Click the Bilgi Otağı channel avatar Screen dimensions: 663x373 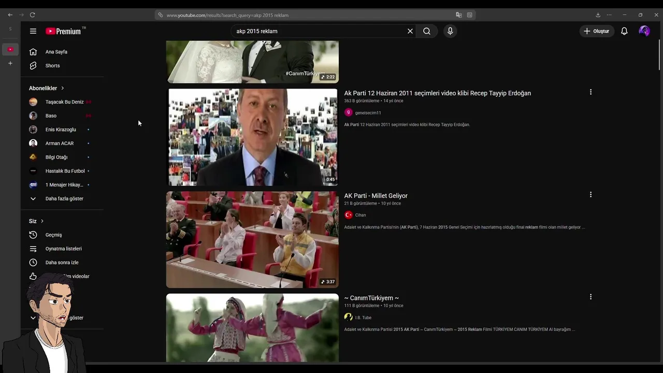pos(33,157)
